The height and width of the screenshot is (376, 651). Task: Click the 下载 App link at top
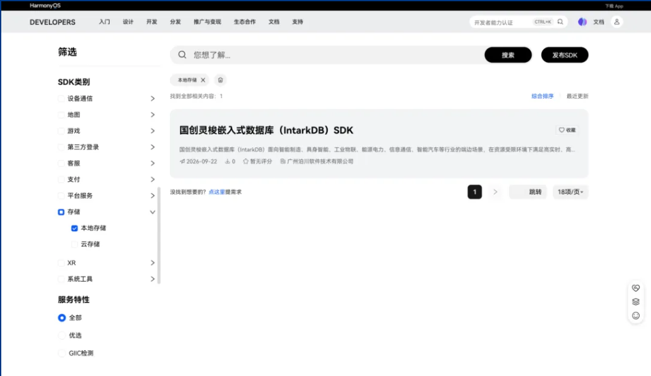click(614, 6)
